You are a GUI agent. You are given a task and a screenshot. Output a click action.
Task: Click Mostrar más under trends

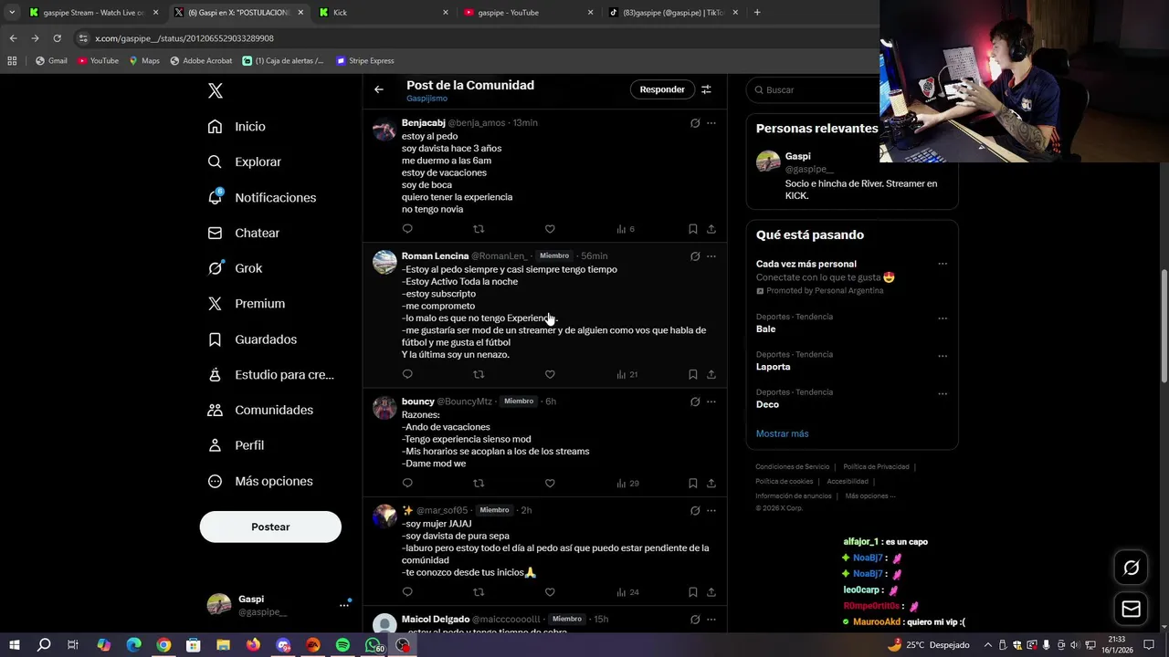pos(782,433)
